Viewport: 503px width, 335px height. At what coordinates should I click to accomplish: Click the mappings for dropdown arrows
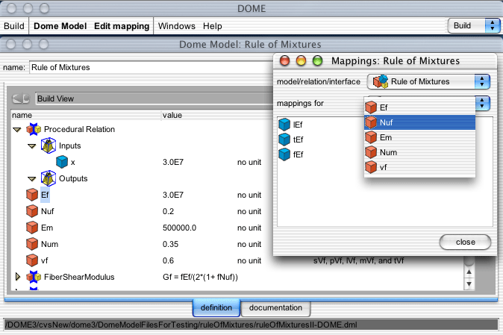coord(482,103)
